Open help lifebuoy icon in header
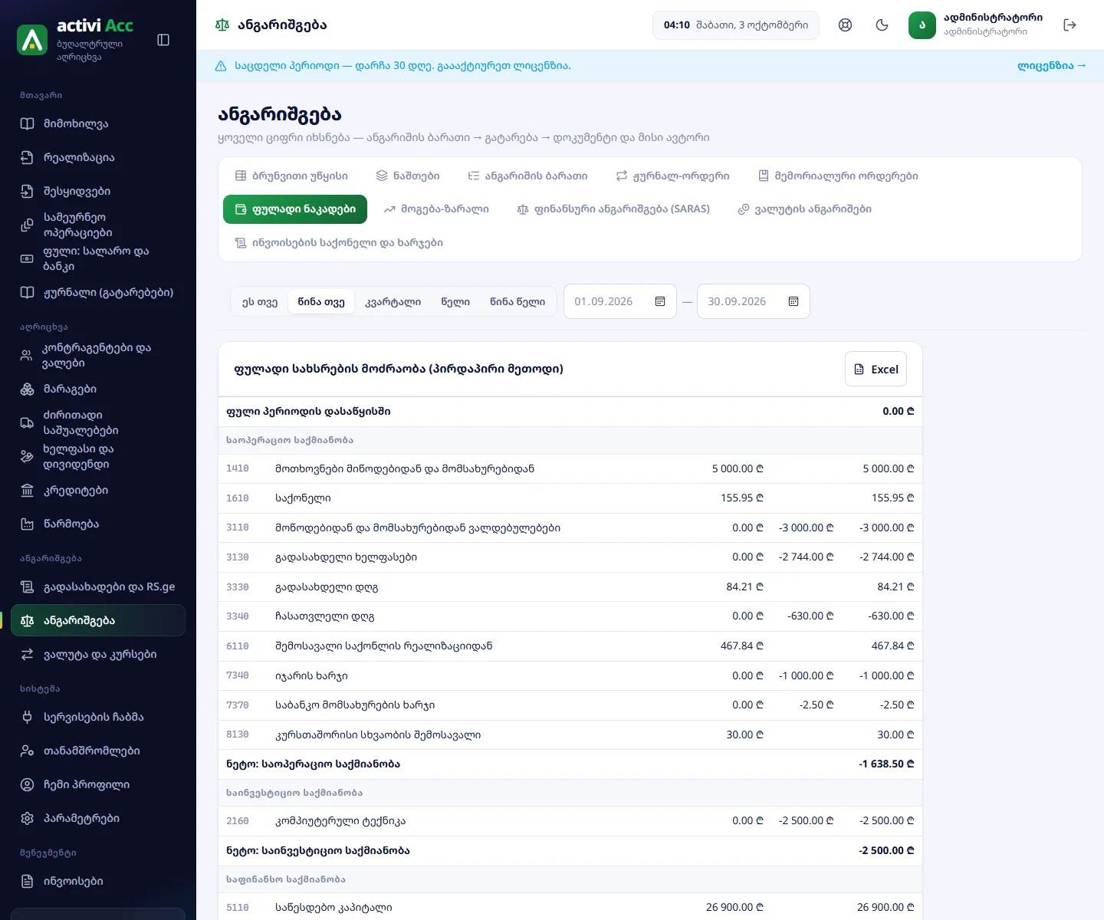The width and height of the screenshot is (1104, 920). coord(845,25)
